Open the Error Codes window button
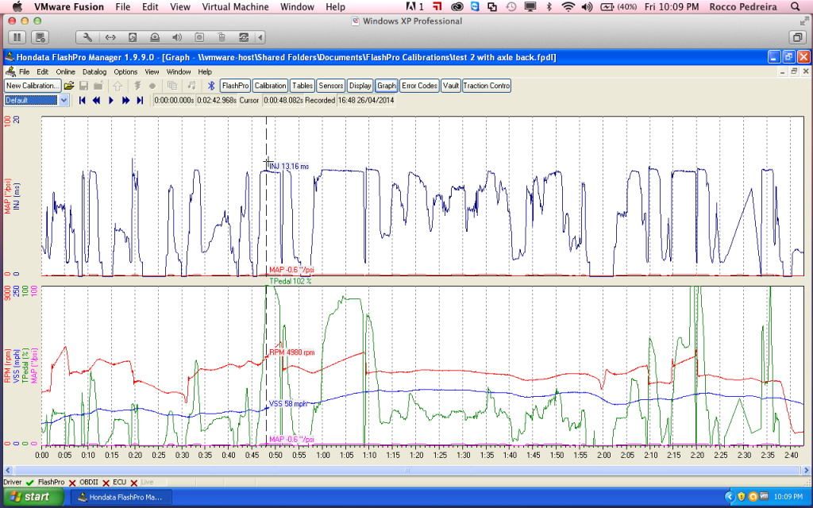The image size is (813, 508). click(x=419, y=86)
